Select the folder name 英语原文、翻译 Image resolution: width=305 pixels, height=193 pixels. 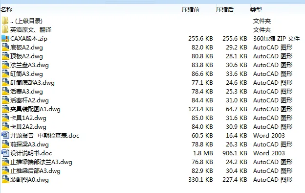[x=31, y=29]
